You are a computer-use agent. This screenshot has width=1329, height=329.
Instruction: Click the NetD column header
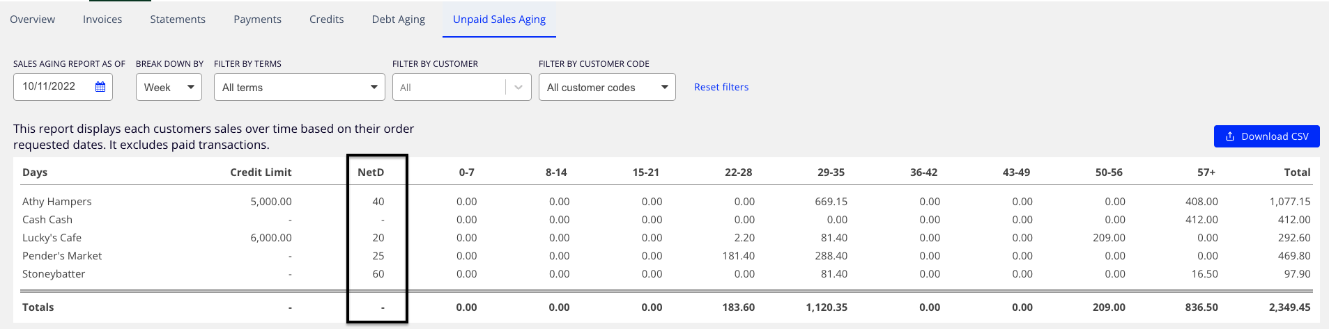(371, 172)
